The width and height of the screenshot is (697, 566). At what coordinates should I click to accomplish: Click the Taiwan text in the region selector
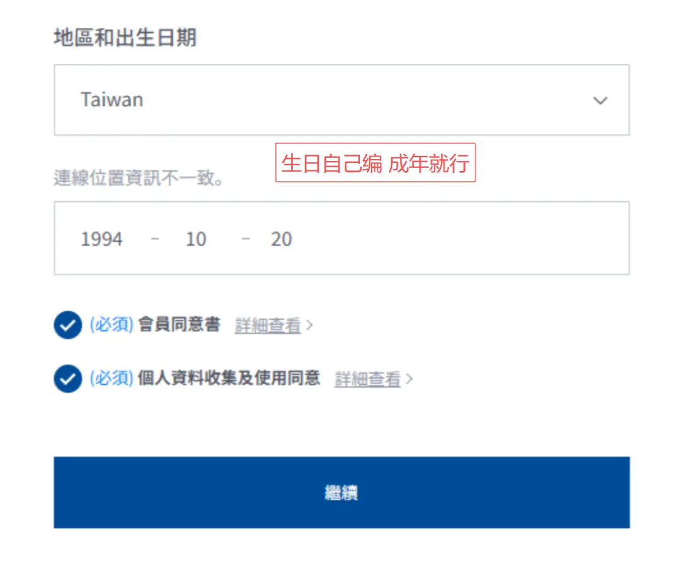112,100
